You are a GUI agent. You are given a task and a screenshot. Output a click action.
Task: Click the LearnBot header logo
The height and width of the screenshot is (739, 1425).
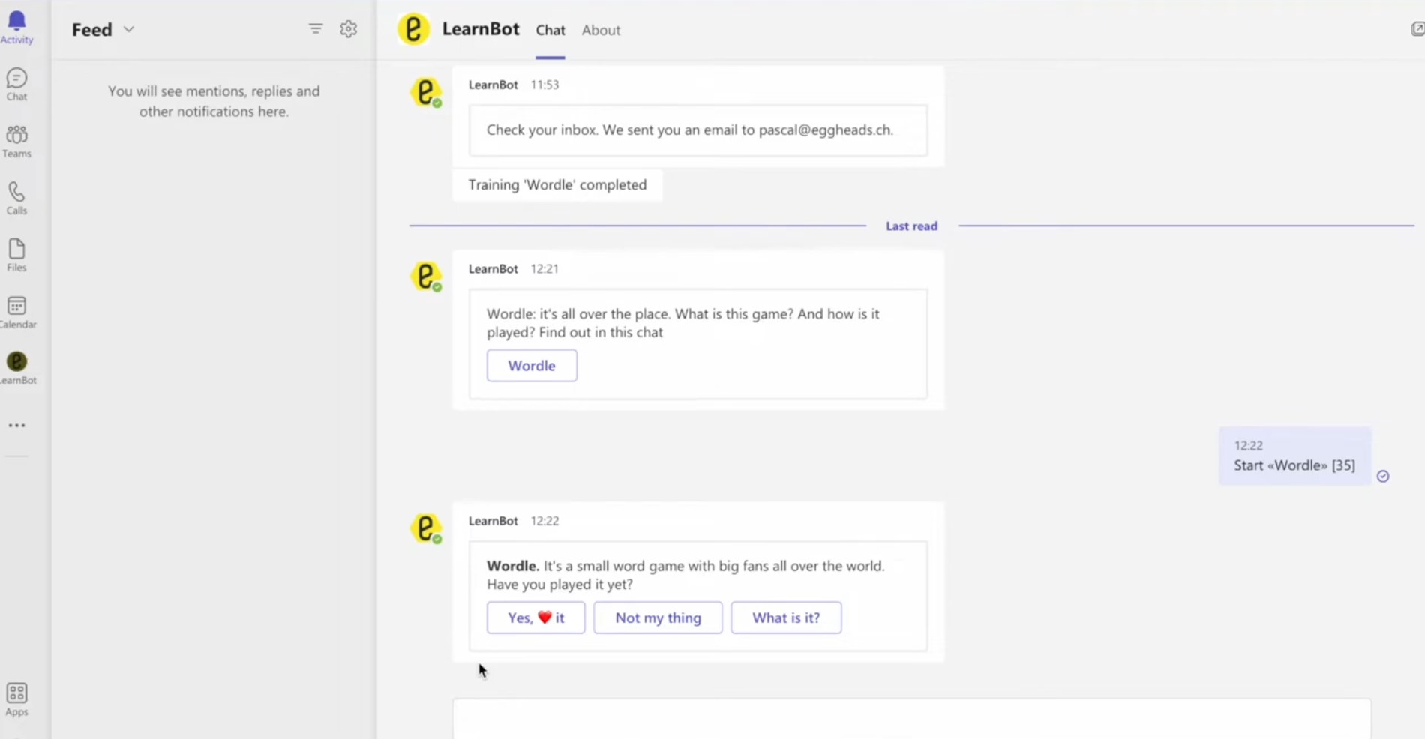[x=413, y=29]
